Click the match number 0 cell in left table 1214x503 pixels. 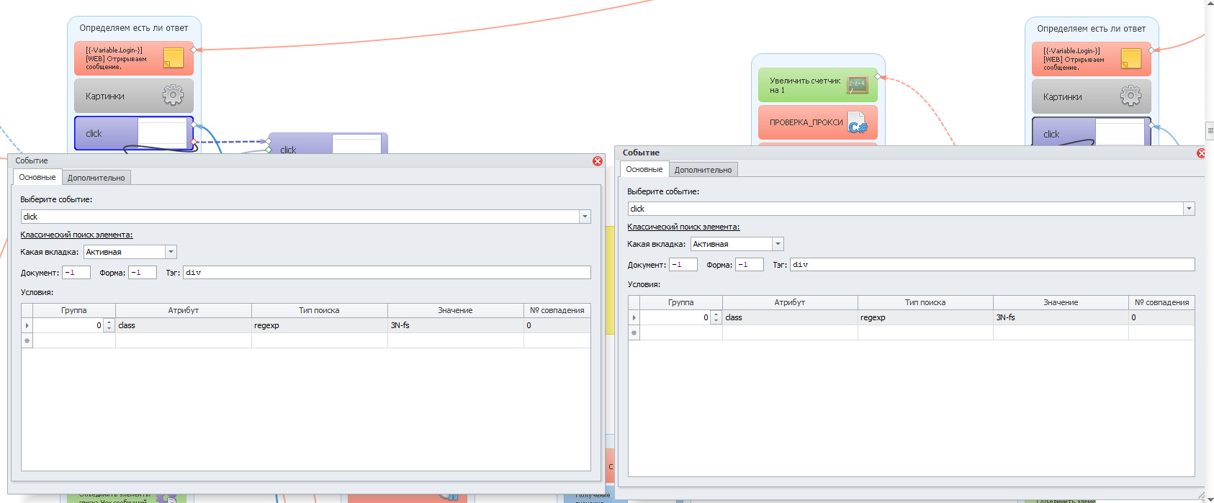557,326
